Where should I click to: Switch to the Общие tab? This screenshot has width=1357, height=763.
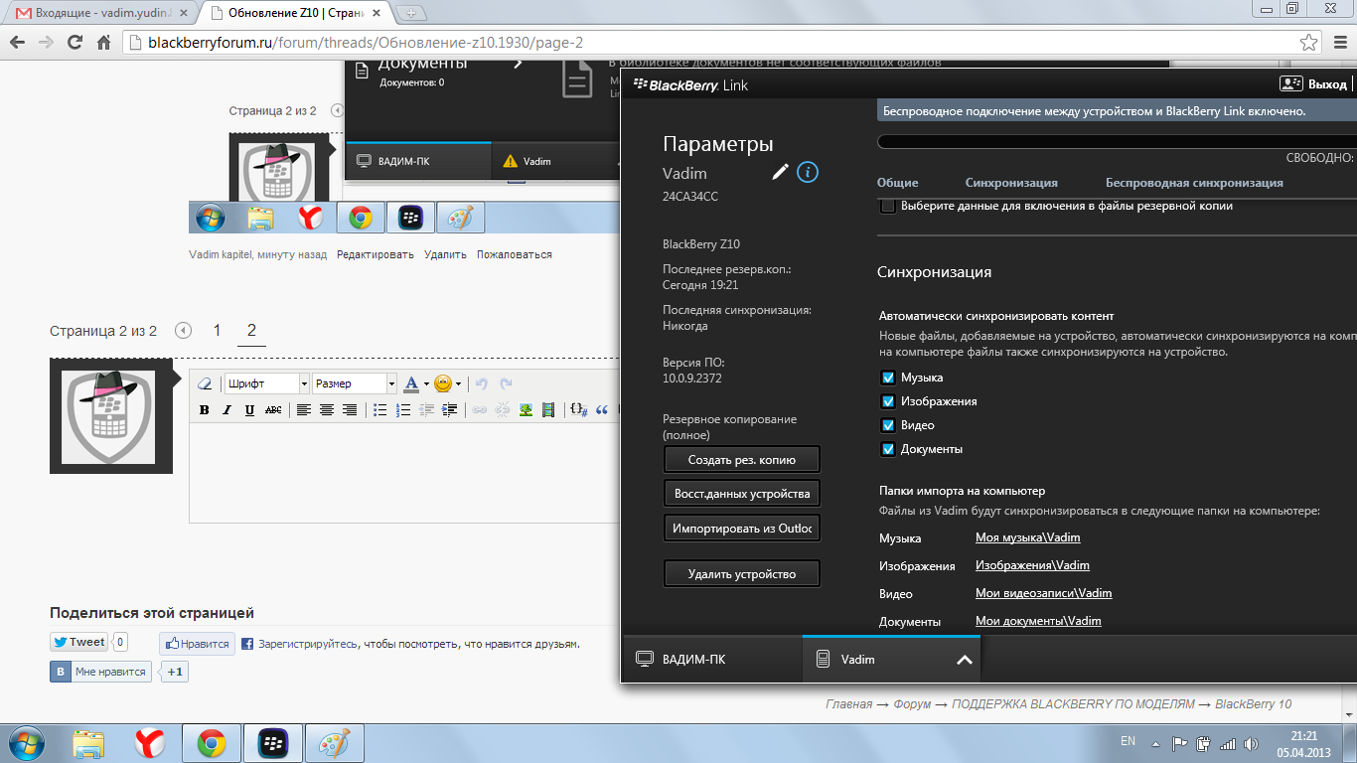tap(897, 183)
